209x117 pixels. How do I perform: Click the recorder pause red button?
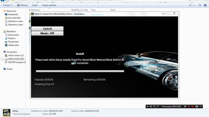click(189, 107)
